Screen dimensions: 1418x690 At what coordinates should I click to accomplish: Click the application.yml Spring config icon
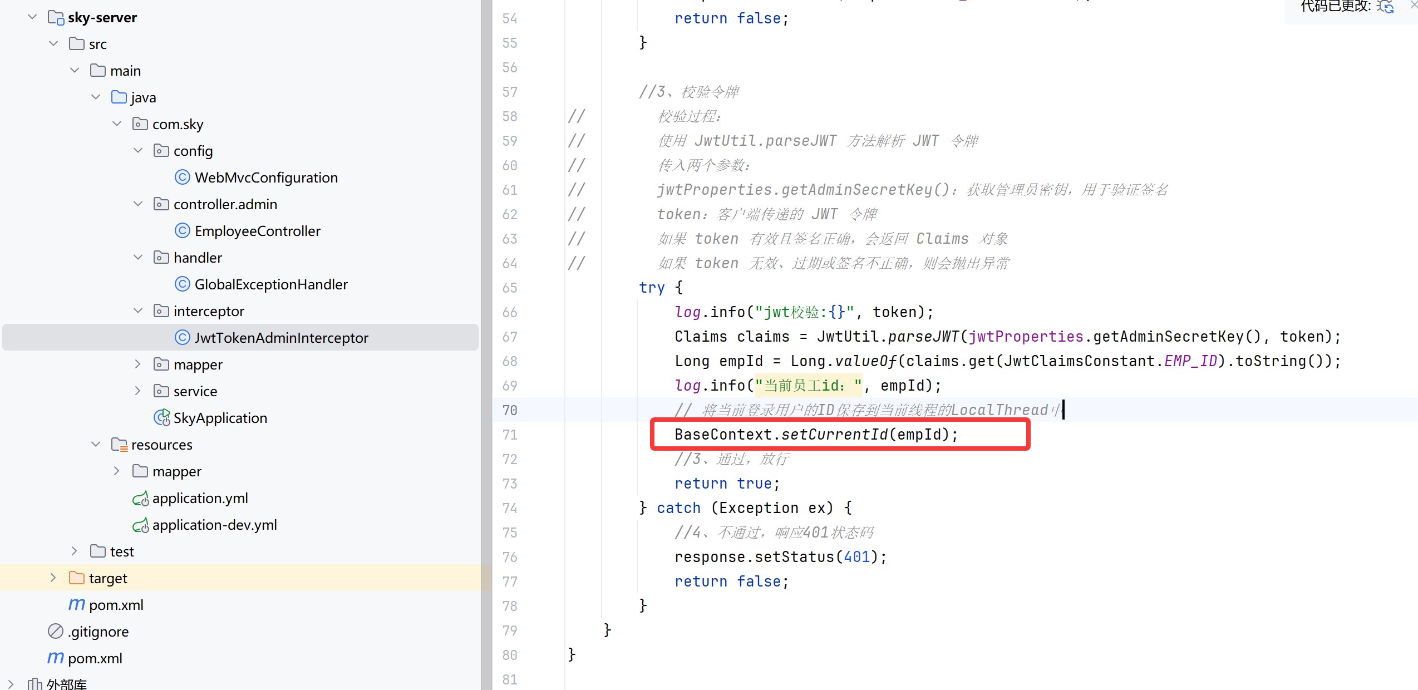[x=141, y=499]
